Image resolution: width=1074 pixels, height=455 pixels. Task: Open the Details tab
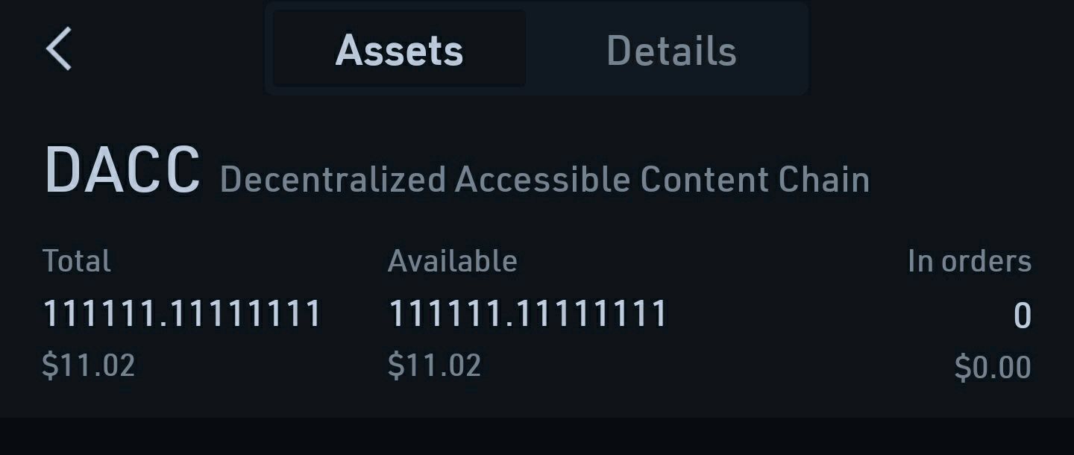(671, 50)
